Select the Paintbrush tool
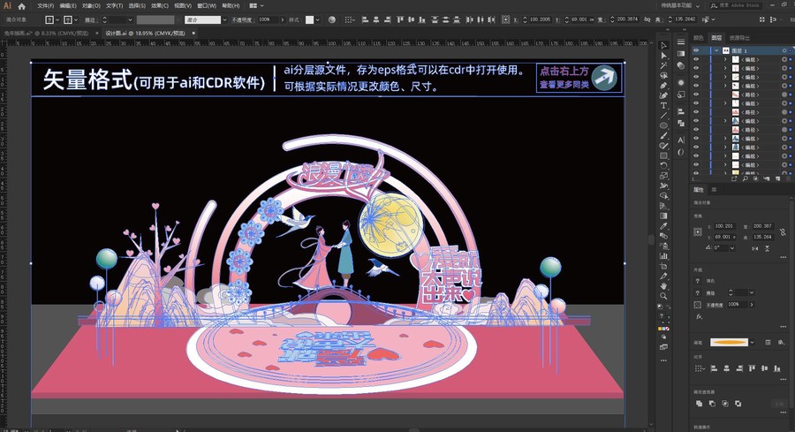 663,135
